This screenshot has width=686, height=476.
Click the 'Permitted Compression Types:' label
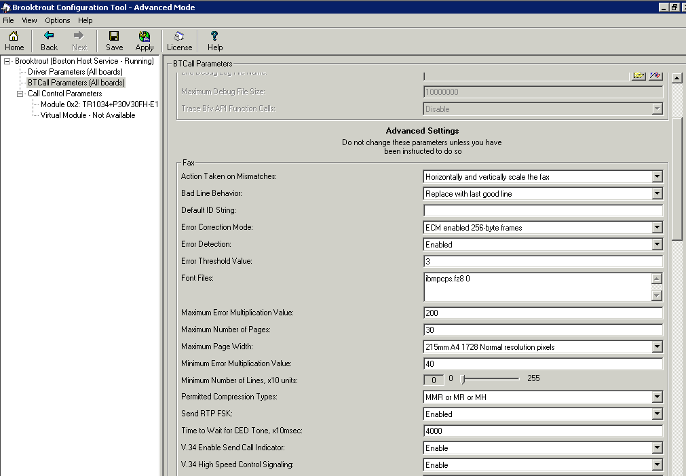229,397
